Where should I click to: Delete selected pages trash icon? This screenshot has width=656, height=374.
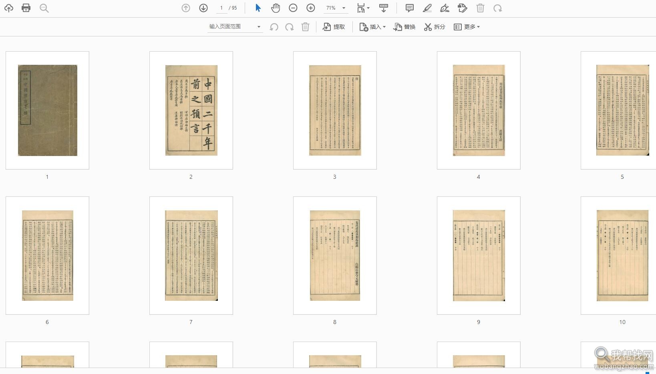[305, 27]
